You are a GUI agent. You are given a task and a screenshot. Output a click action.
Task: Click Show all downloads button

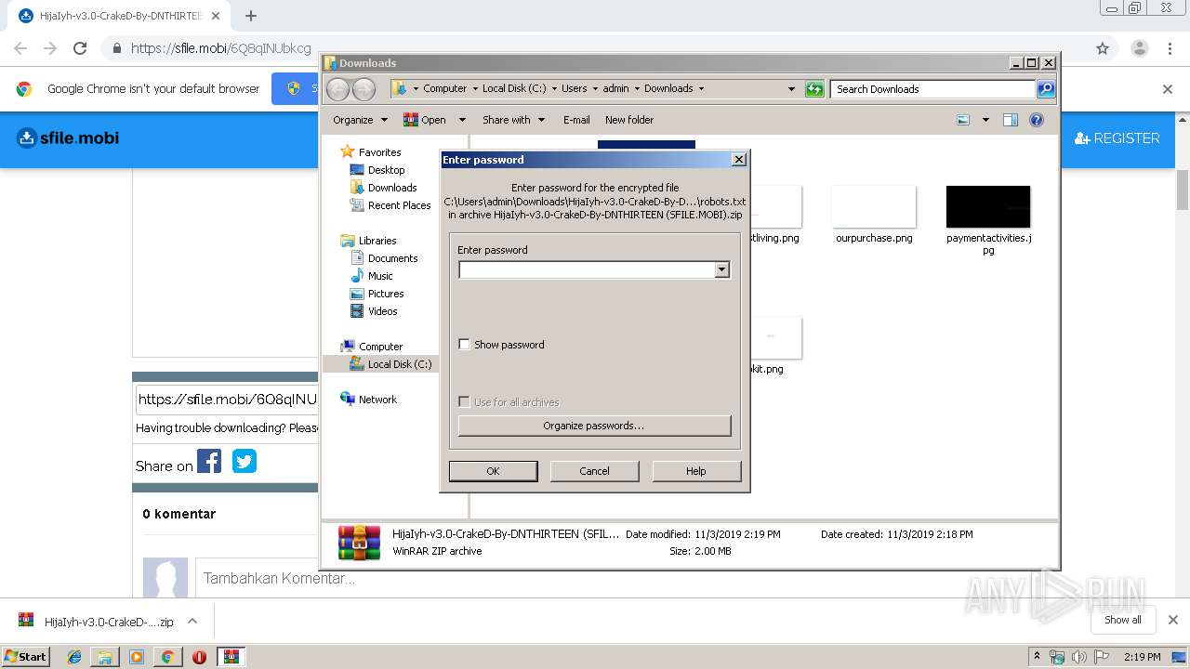click(1122, 620)
